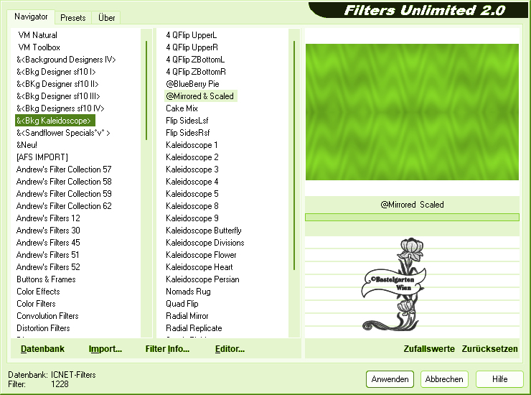The height and width of the screenshot is (395, 531).
Task: Choose the Flip SidesLsf filter
Action: point(187,121)
